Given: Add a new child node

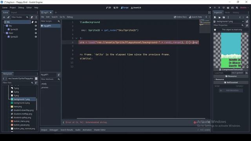Looking at the screenshot, I should 4,17.
